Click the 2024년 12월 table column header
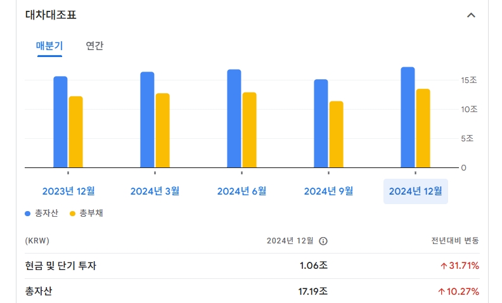The image size is (502, 303). (290, 240)
